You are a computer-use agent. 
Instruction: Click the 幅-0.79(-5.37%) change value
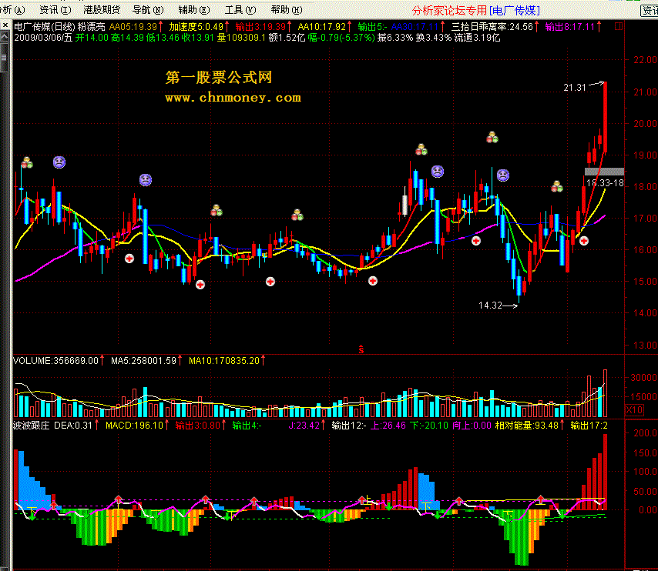click(341, 38)
